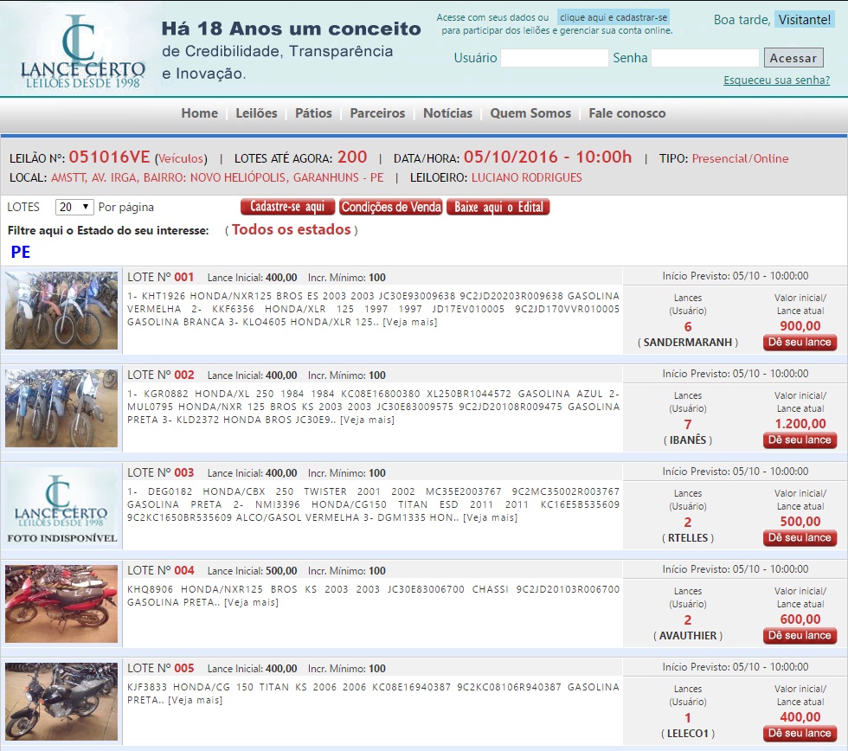Click 'clique aqui e cadastrar-se' link
Screen dimensions: 848x751
coord(614,17)
